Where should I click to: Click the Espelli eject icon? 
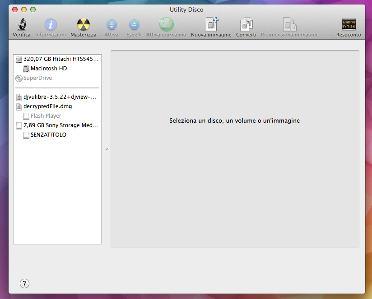click(134, 25)
